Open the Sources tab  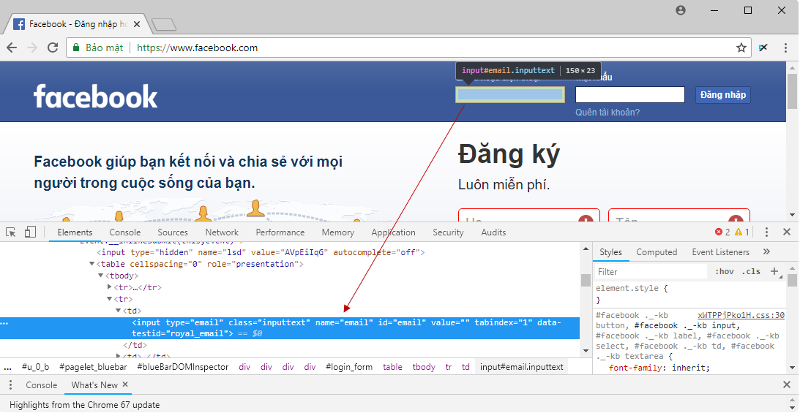tap(173, 232)
